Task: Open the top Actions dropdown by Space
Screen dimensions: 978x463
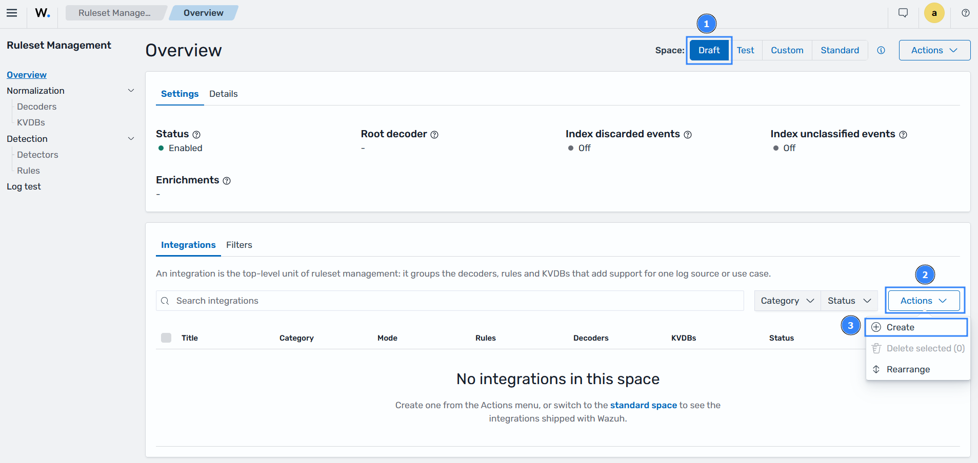Action: [934, 50]
